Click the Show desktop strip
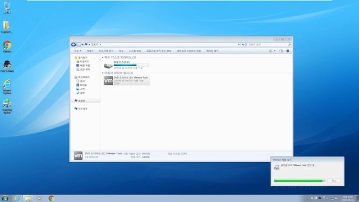This screenshot has height=202, width=359. 357,198
